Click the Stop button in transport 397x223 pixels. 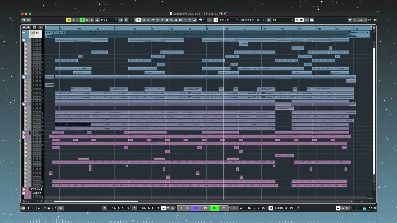205,208
